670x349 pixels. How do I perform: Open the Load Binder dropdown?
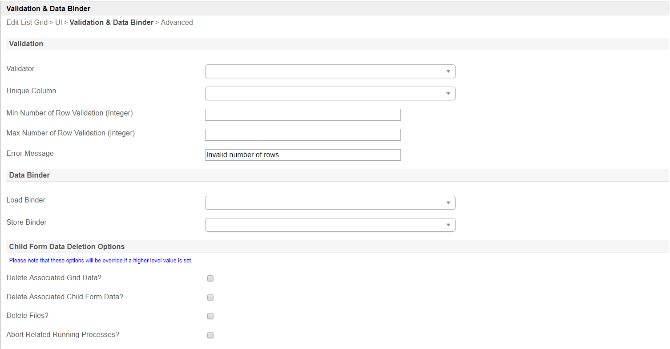pos(330,203)
